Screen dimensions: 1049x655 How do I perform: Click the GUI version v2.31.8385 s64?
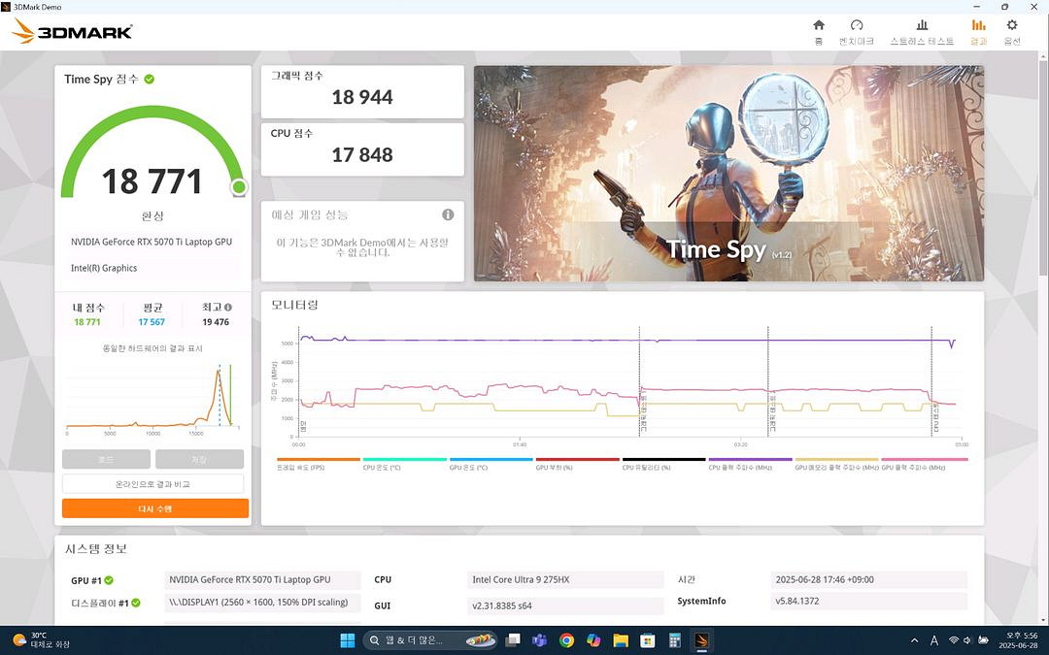click(x=565, y=606)
